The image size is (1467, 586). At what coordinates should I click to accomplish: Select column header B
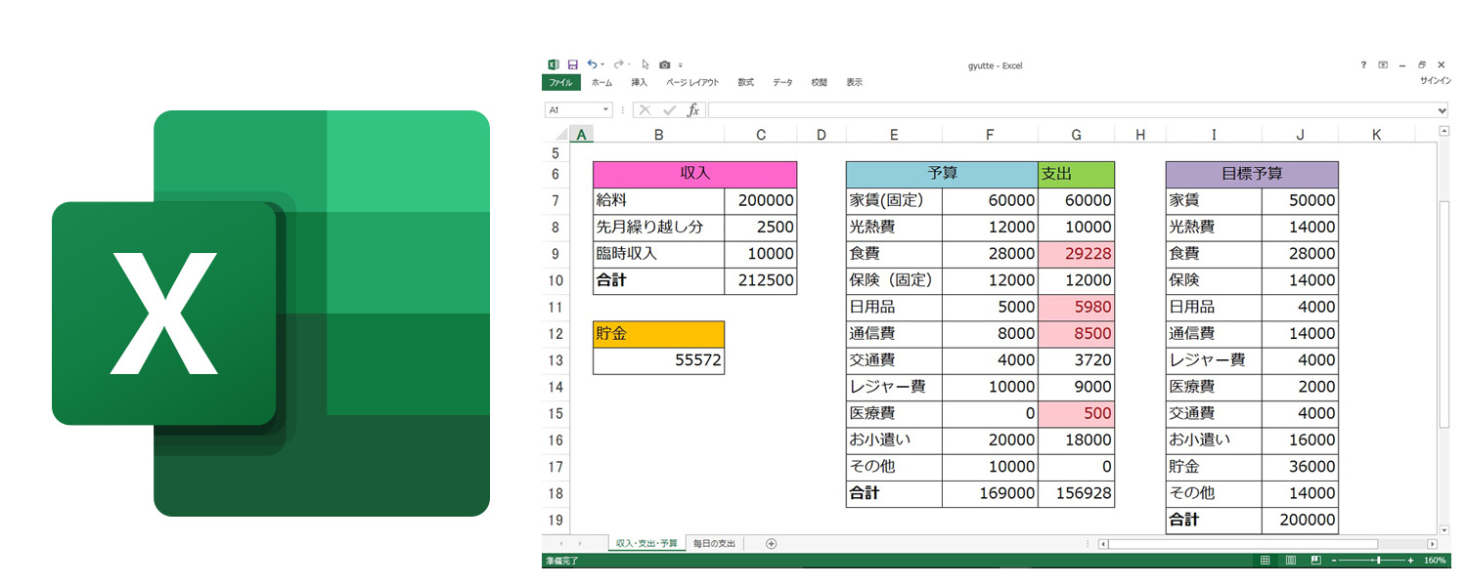point(658,135)
